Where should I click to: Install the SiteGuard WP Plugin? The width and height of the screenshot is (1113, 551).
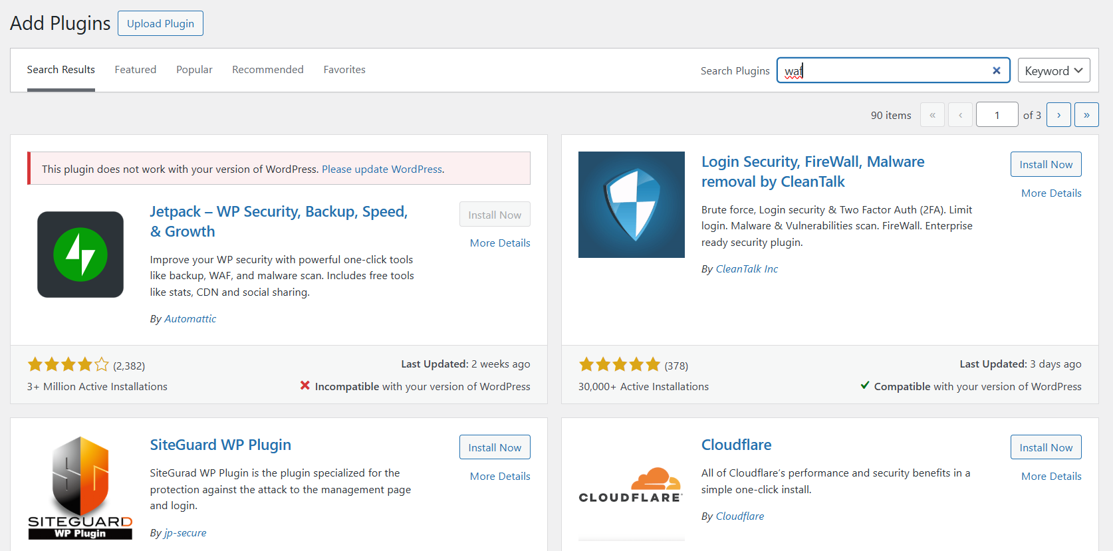coord(495,447)
